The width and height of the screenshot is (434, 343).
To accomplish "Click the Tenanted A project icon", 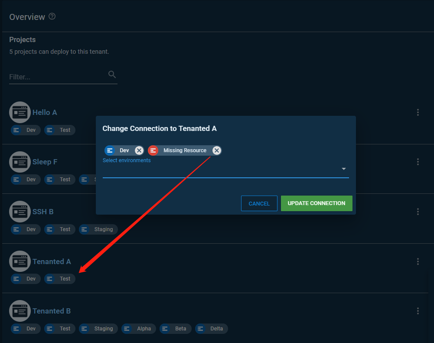I will pos(20,261).
